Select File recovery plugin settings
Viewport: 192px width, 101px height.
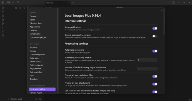[x=35, y=62]
